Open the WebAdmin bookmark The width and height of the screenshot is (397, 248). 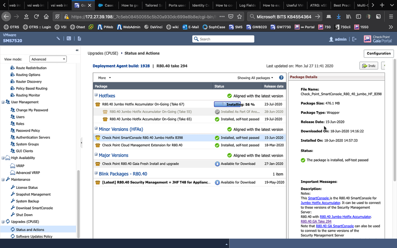(128, 27)
